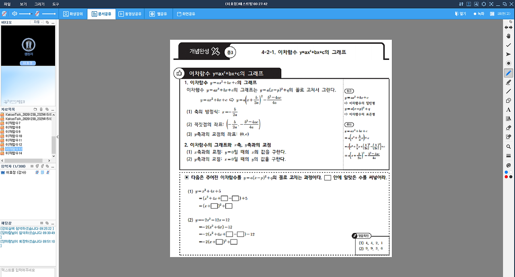Screen dimensions: 515x277
Task: Open the settings gear in title bar
Action: pos(484,4)
